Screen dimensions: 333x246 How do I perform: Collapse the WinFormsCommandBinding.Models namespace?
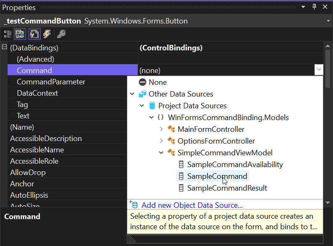152,117
